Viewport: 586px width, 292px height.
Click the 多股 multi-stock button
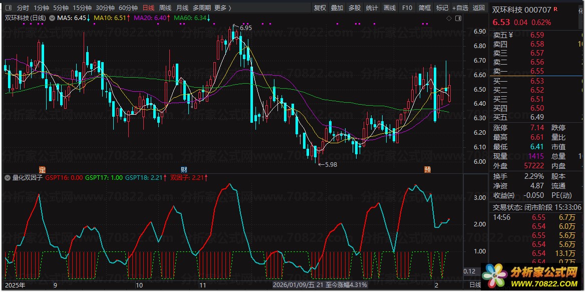click(355, 8)
